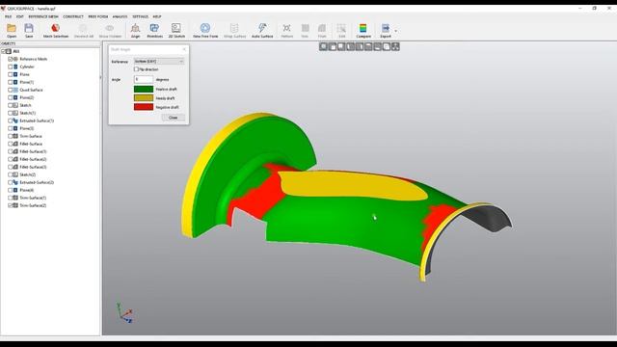Check the Plane visibility checkbox
Image resolution: width=617 pixels, height=347 pixels.
point(11,74)
